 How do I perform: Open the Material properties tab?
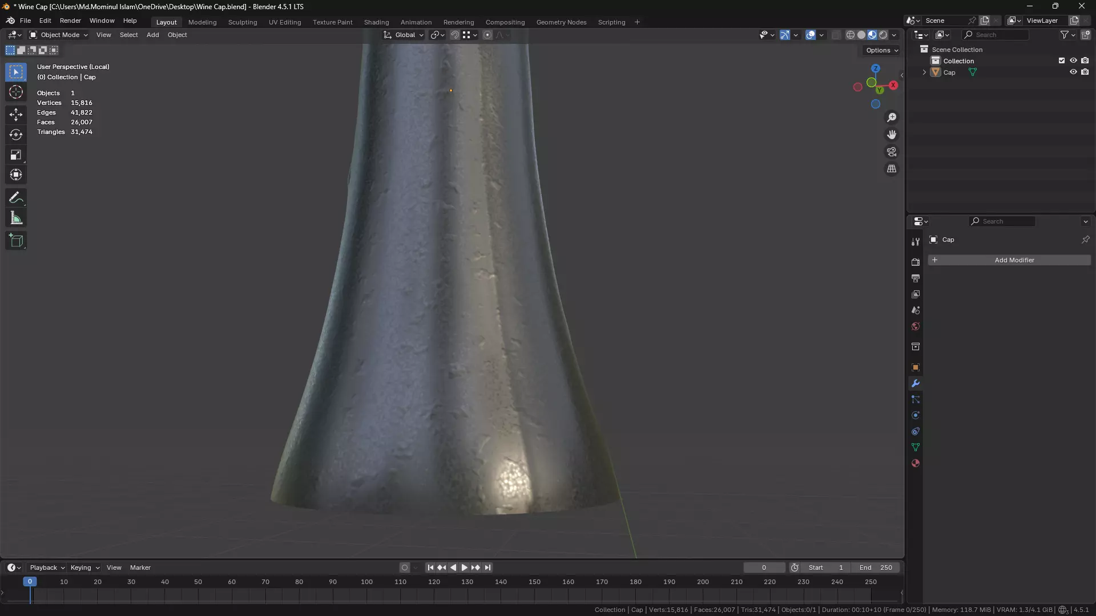(x=916, y=463)
